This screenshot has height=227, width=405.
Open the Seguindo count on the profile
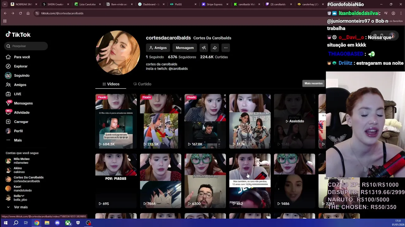pyautogui.click(x=155, y=57)
